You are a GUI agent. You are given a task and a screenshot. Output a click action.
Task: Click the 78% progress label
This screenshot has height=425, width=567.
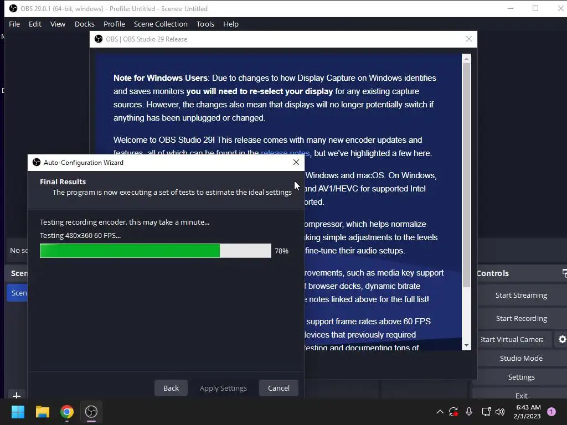[281, 251]
